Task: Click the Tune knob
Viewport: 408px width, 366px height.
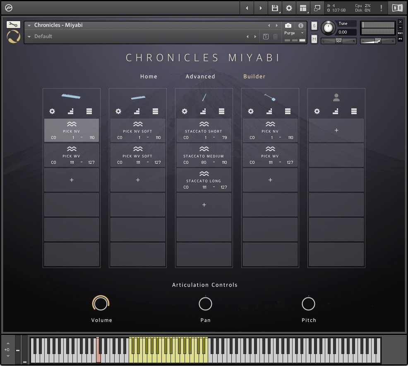Action: (x=328, y=28)
